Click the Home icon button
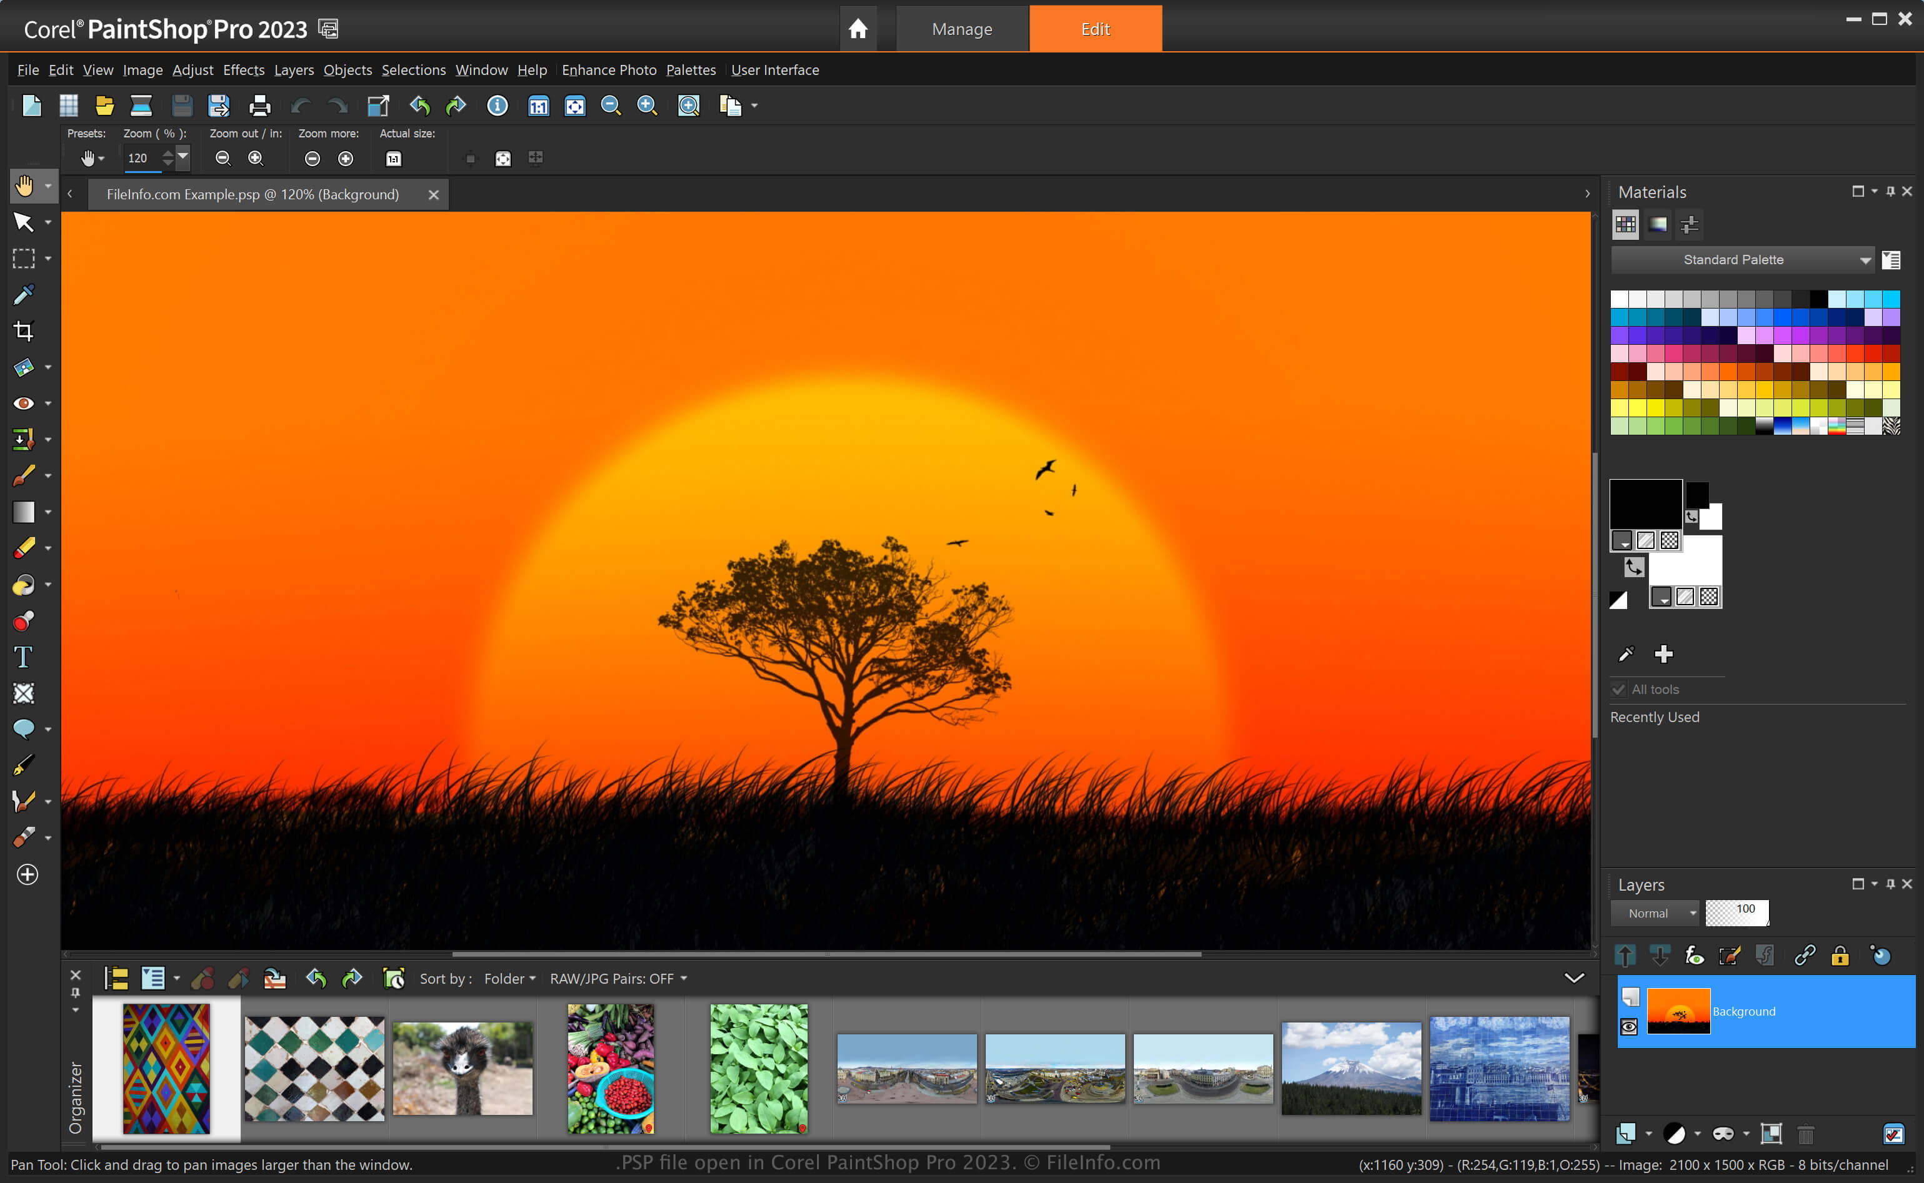 858,29
